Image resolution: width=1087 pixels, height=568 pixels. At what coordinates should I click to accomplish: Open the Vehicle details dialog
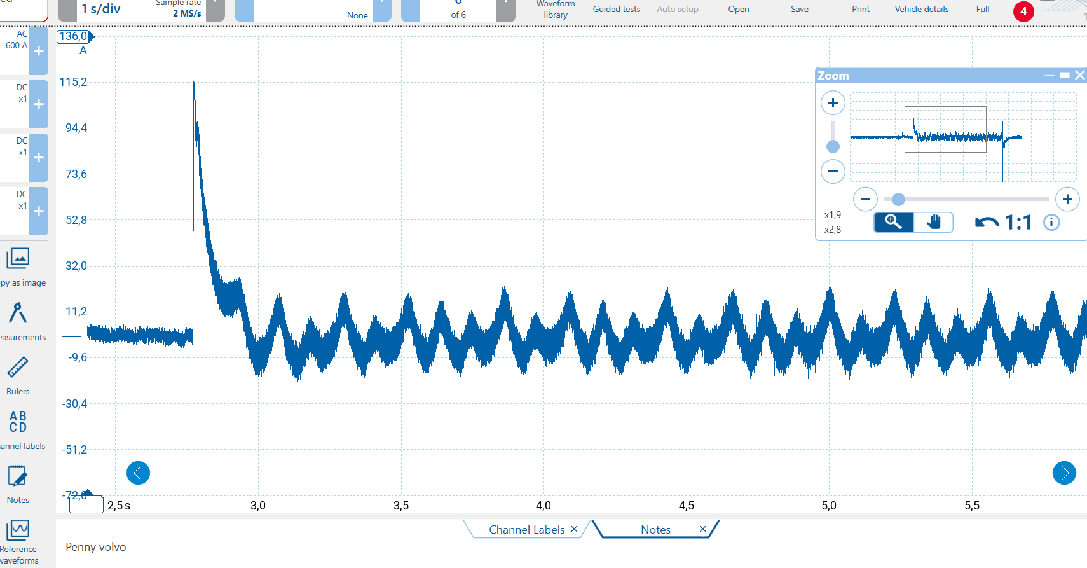[921, 9]
